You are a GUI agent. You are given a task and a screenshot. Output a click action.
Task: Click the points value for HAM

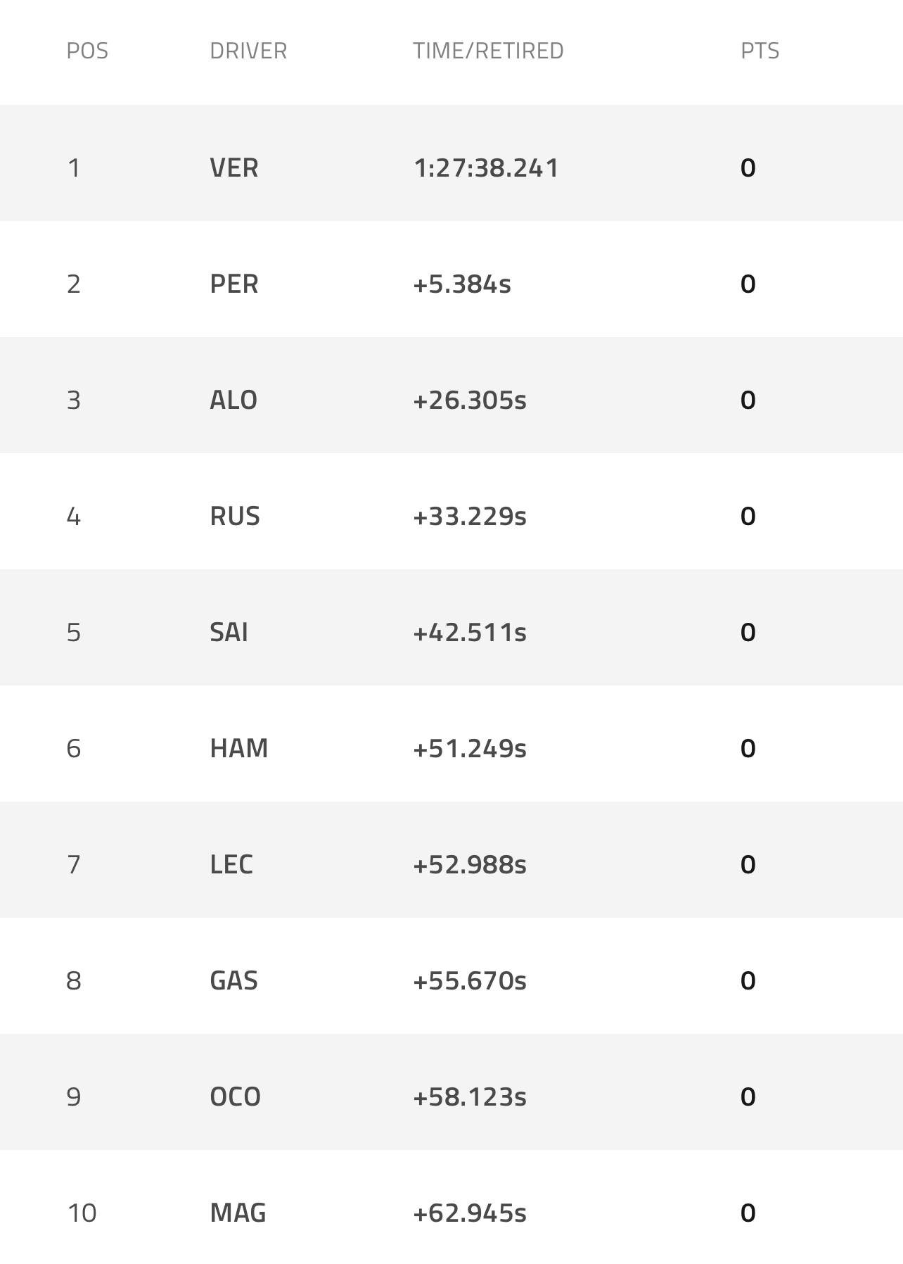pyautogui.click(x=748, y=748)
